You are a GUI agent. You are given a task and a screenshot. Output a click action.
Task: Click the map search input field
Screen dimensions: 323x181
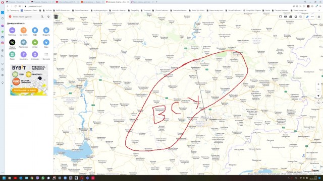(x=26, y=17)
